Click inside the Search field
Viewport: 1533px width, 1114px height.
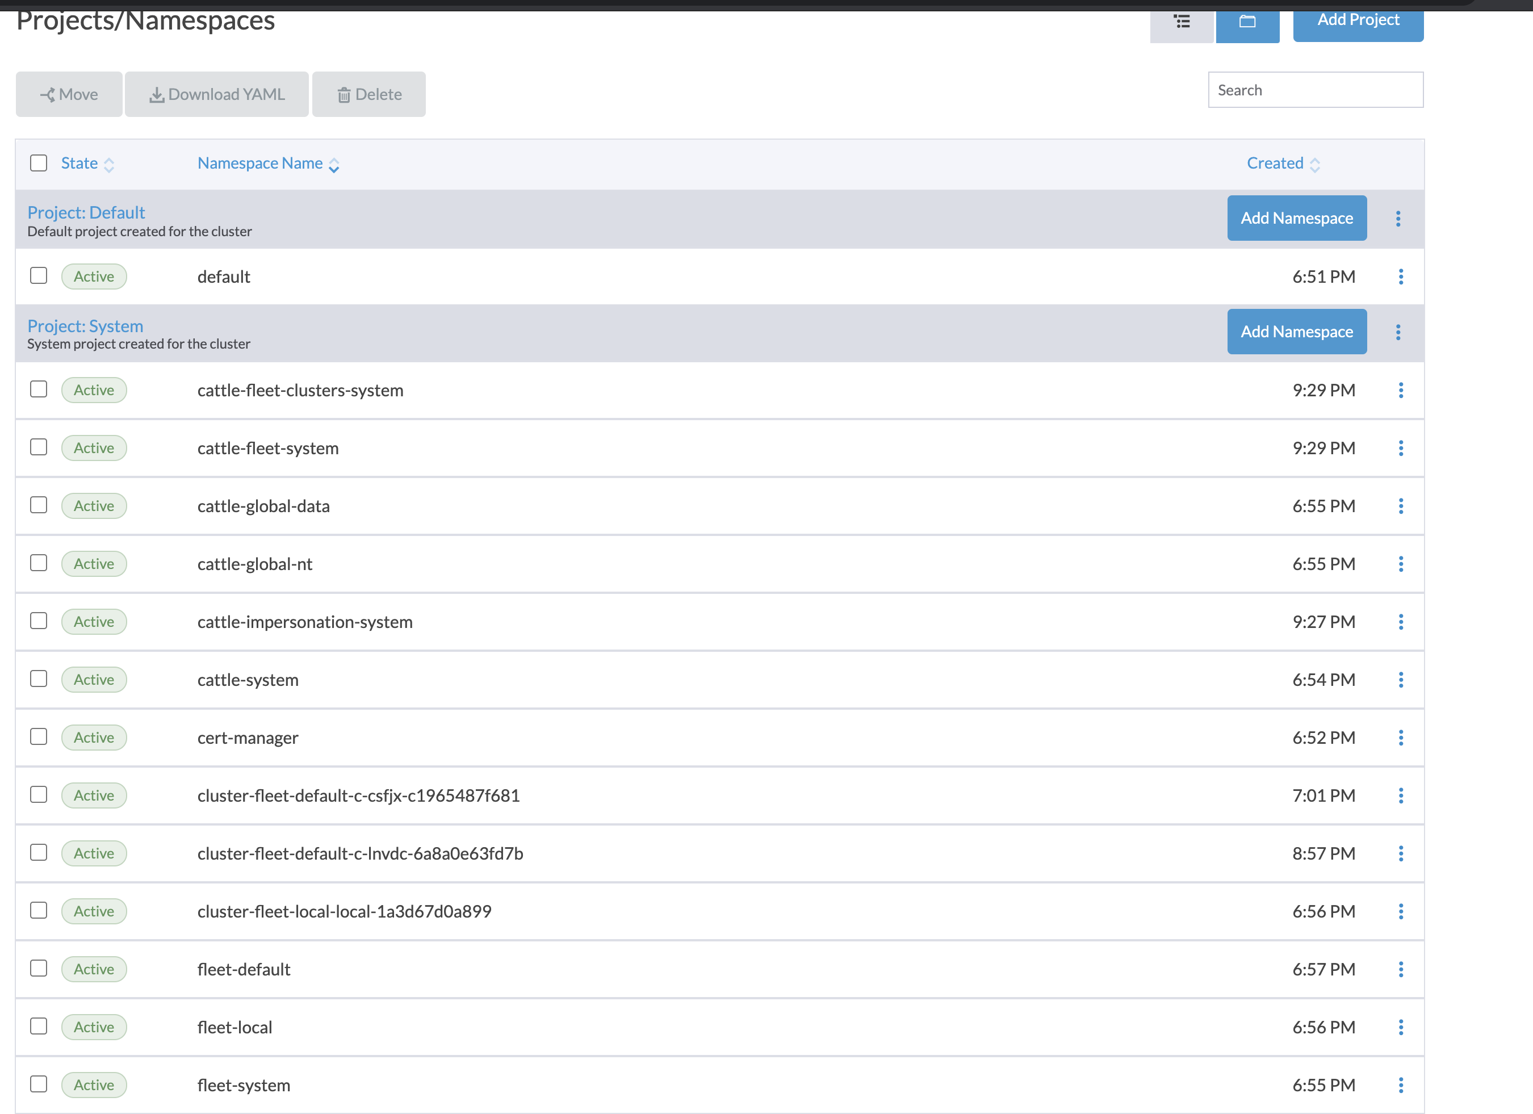[x=1316, y=89]
